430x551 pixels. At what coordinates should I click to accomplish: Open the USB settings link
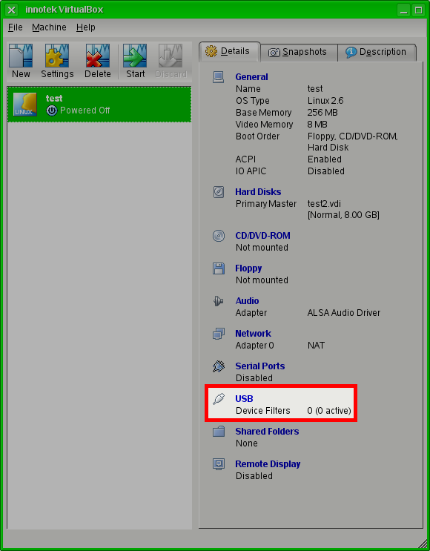(x=244, y=399)
